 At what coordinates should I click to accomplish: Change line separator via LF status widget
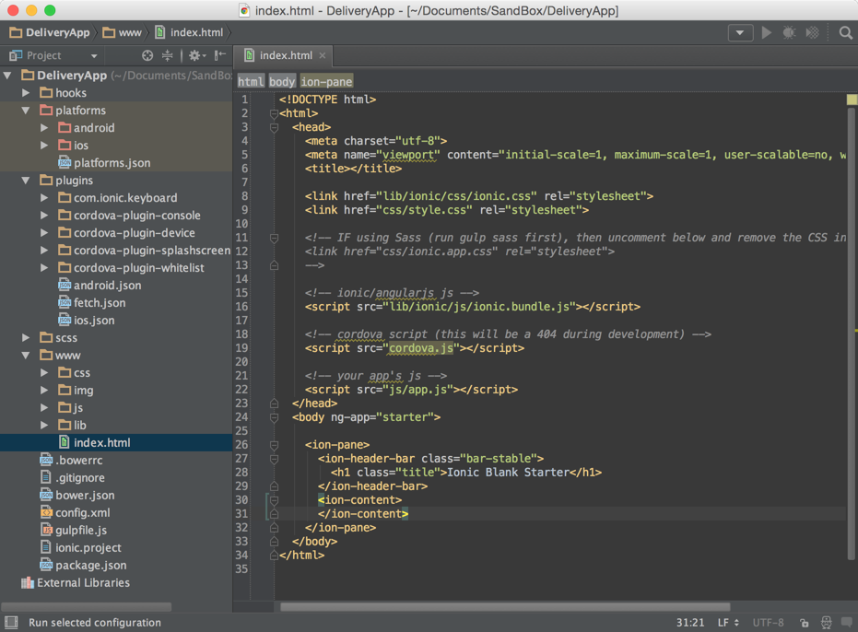[x=728, y=623]
